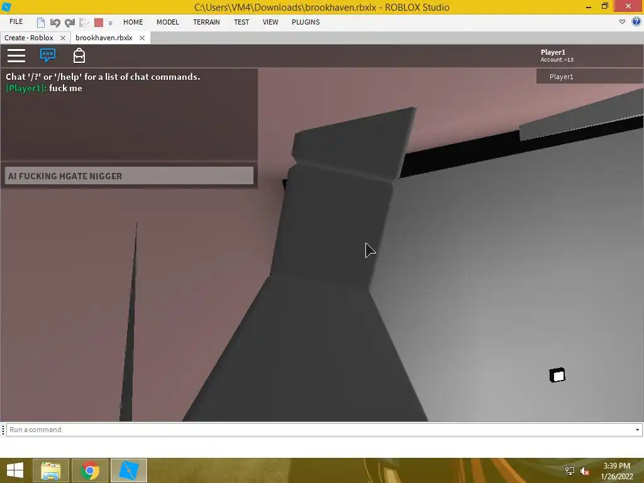Expand the quick access toolbar dropdown

pos(110,23)
